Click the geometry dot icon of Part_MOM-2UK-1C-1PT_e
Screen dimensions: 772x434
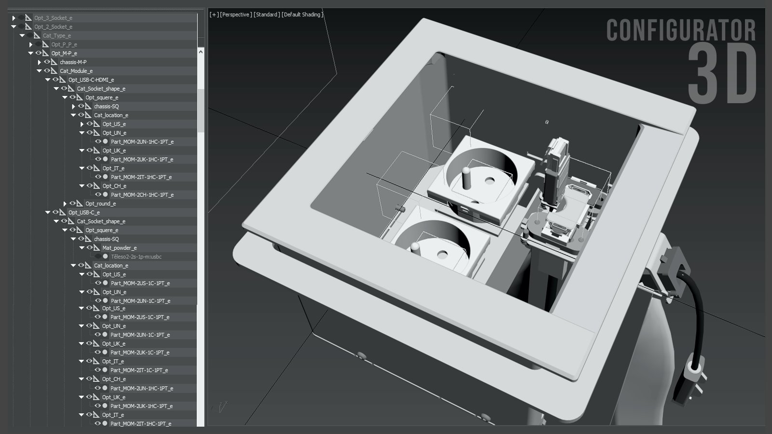(105, 352)
